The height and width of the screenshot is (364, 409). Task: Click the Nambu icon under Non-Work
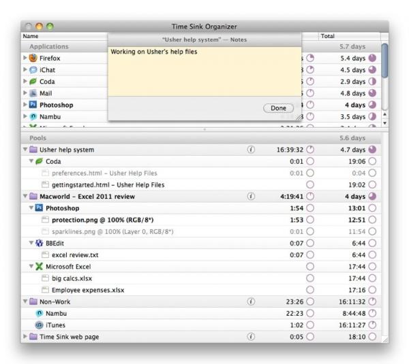(x=39, y=313)
